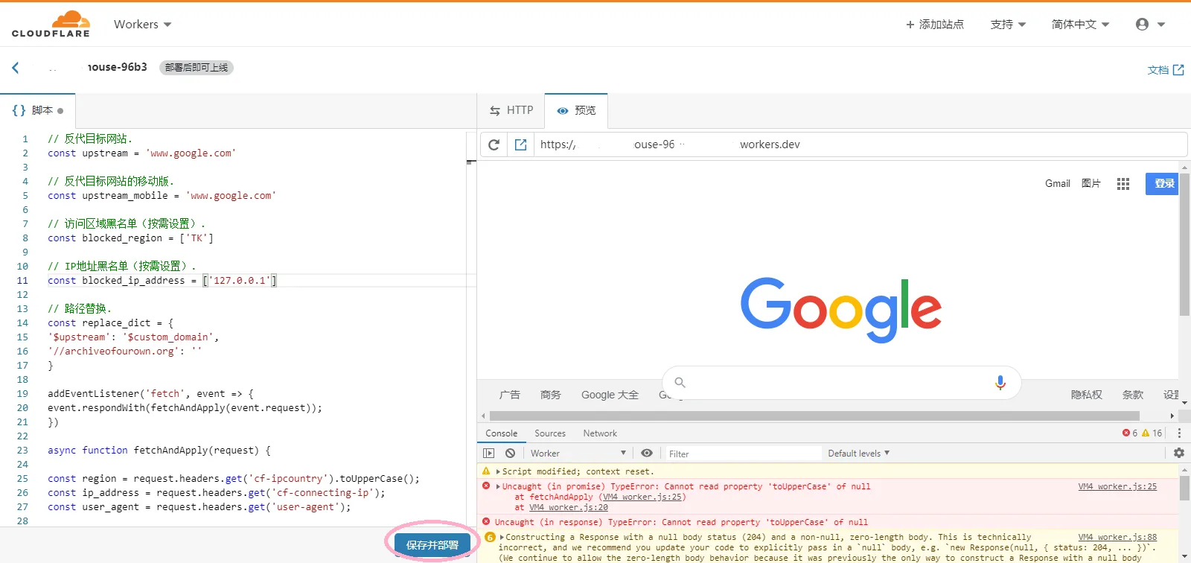The width and height of the screenshot is (1191, 563).
Task: Click the eye live expression icon
Action: (647, 453)
